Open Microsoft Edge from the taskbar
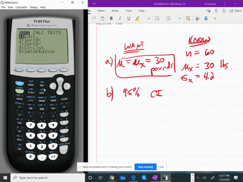The image size is (243, 182). 133,178
